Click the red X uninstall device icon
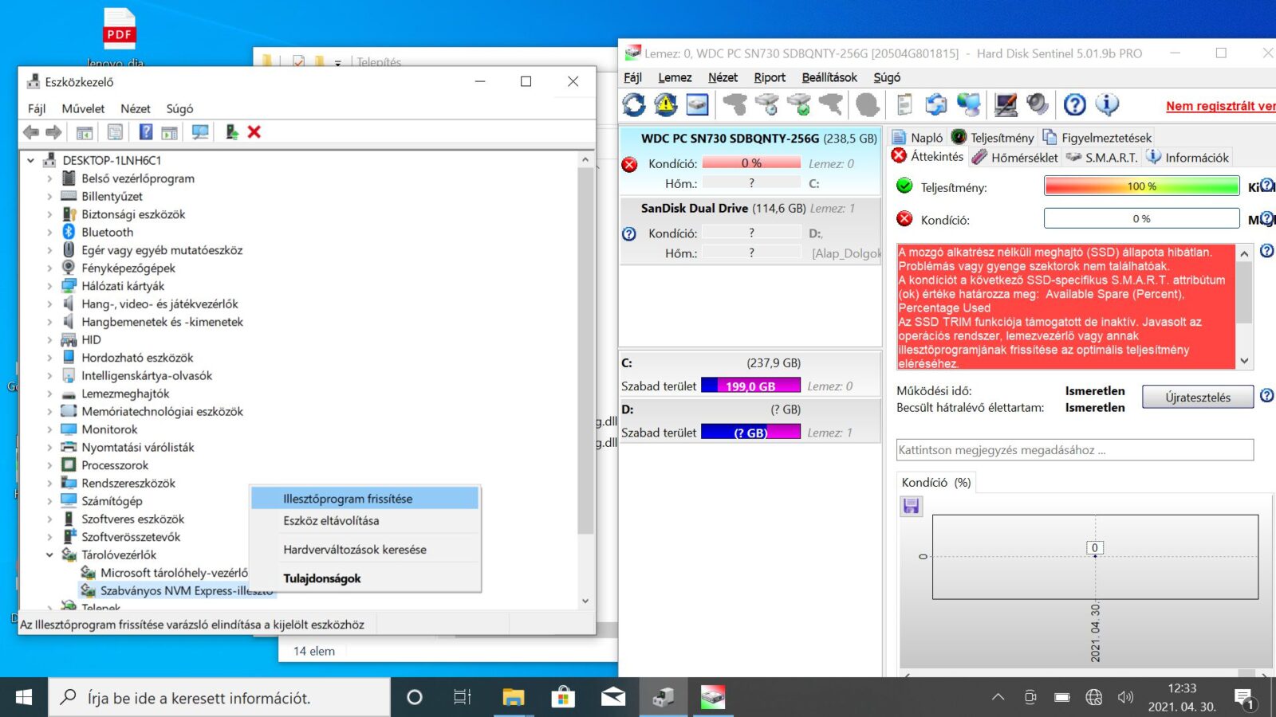Image resolution: width=1276 pixels, height=717 pixels. point(254,132)
